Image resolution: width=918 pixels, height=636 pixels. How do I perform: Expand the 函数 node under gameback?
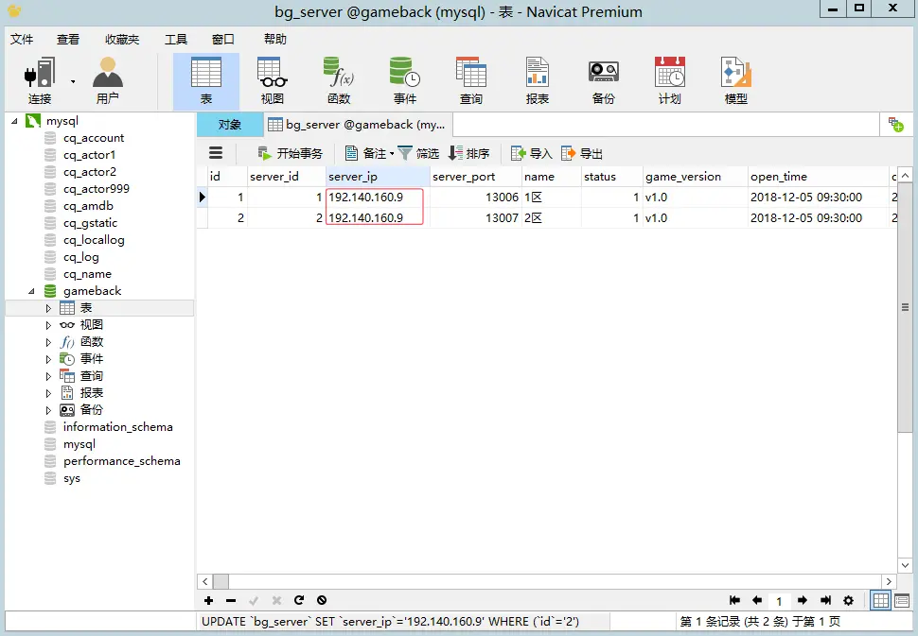pyautogui.click(x=48, y=342)
